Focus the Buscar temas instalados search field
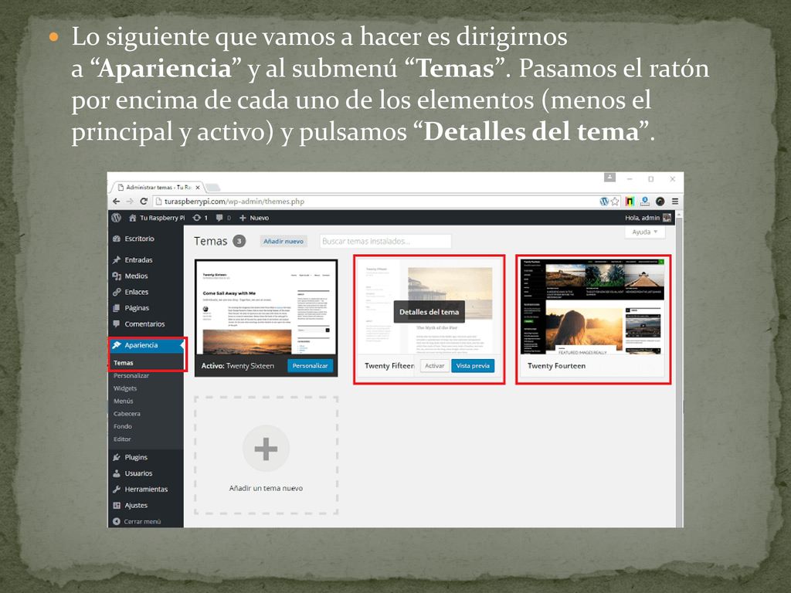Viewport: 791px width, 593px height. pyautogui.click(x=385, y=241)
